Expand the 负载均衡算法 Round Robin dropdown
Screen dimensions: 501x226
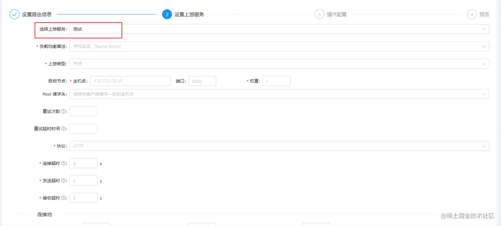[279, 46]
